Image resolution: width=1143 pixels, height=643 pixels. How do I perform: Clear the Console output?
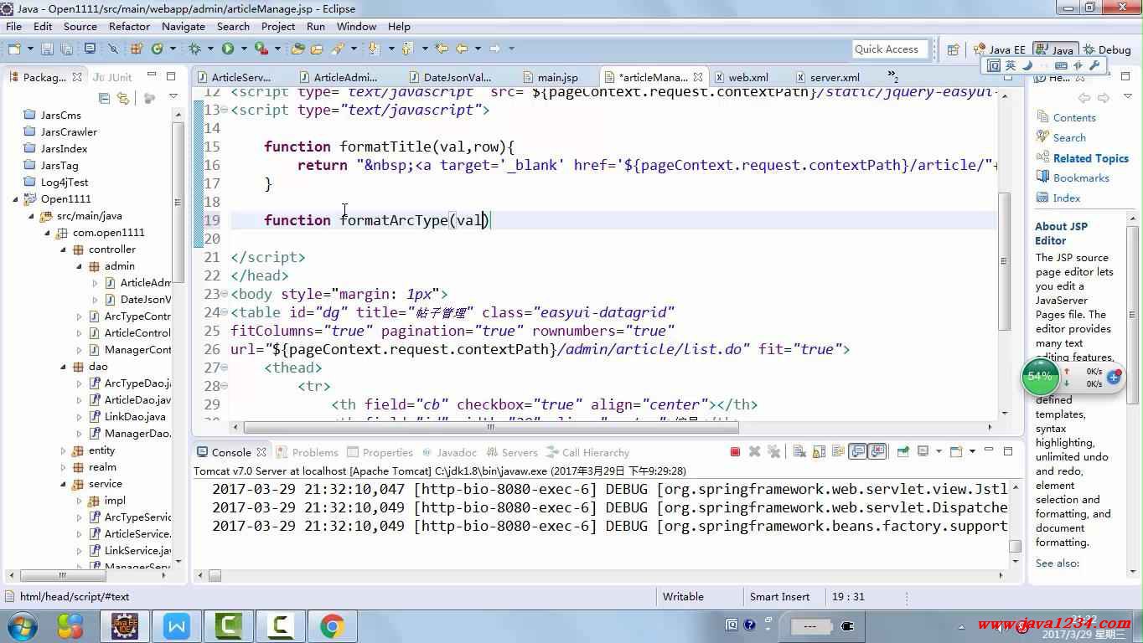(x=798, y=452)
